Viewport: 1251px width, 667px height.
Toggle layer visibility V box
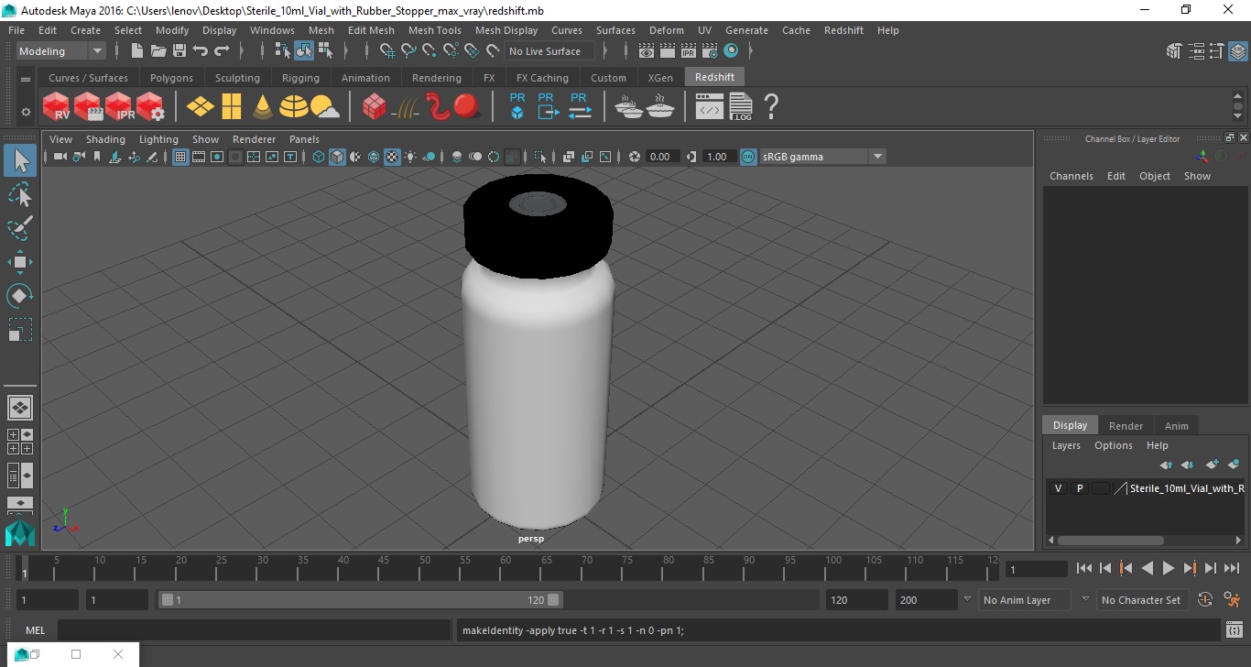[x=1058, y=488]
